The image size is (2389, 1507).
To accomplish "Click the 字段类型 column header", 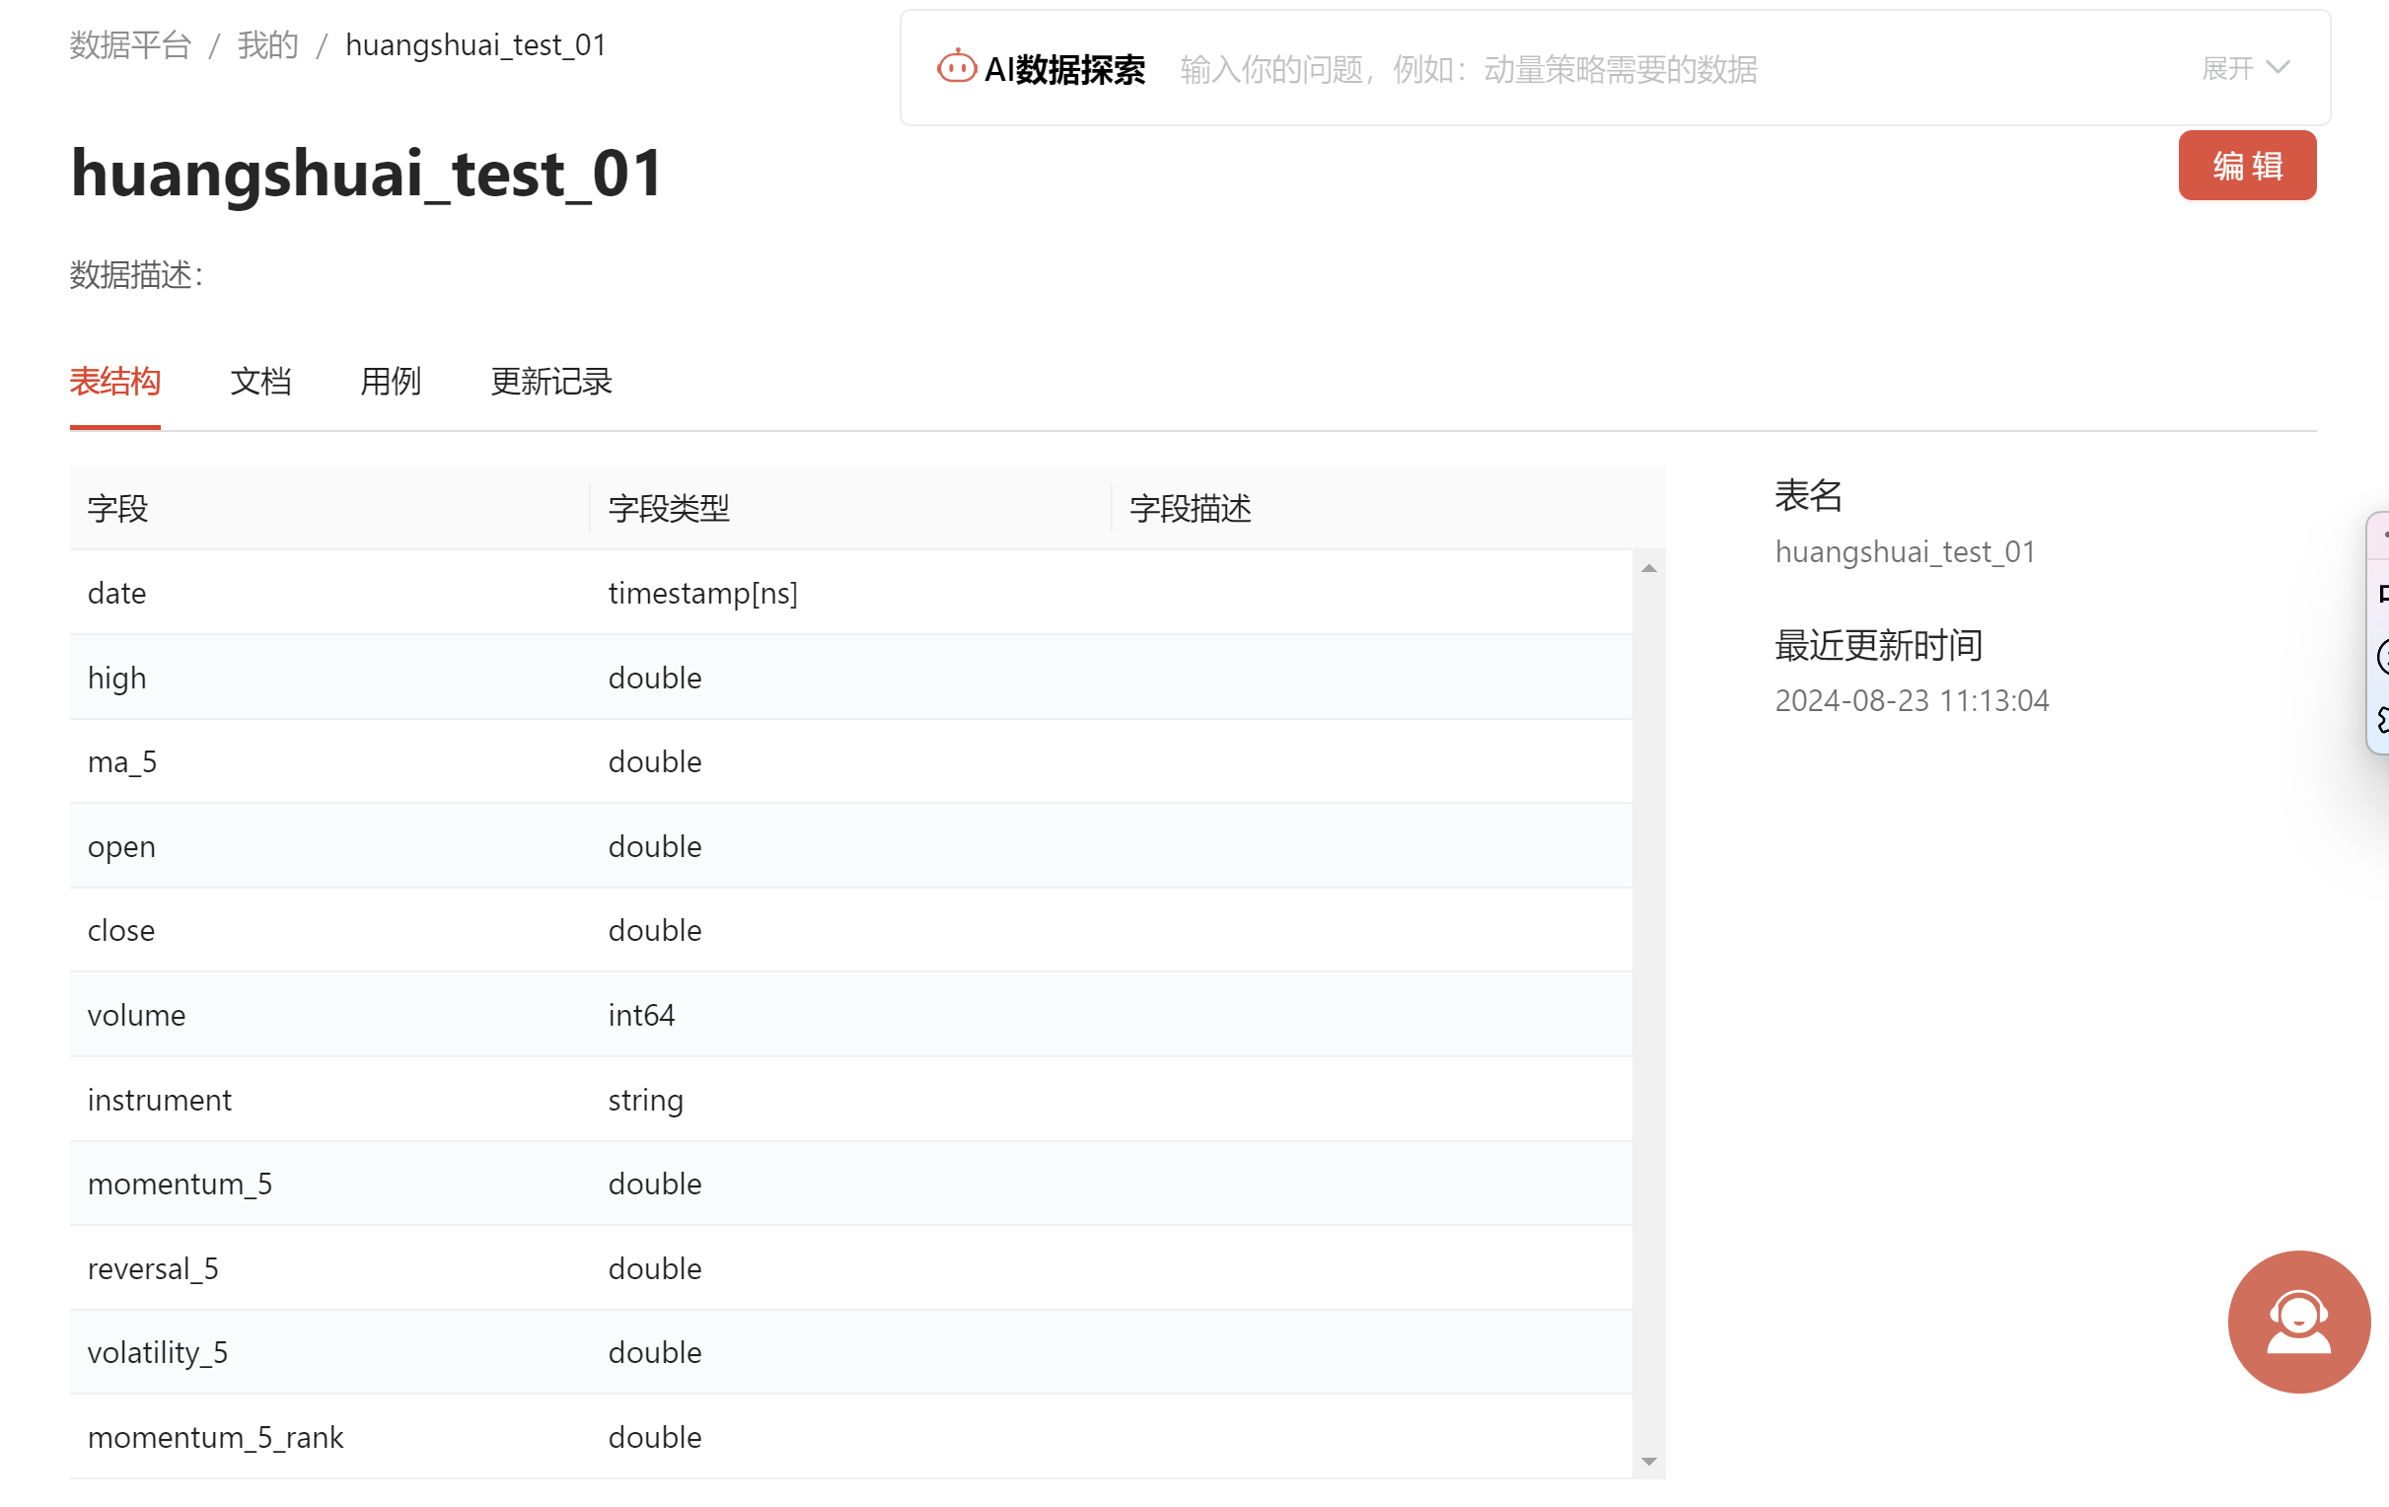I will 669,508.
